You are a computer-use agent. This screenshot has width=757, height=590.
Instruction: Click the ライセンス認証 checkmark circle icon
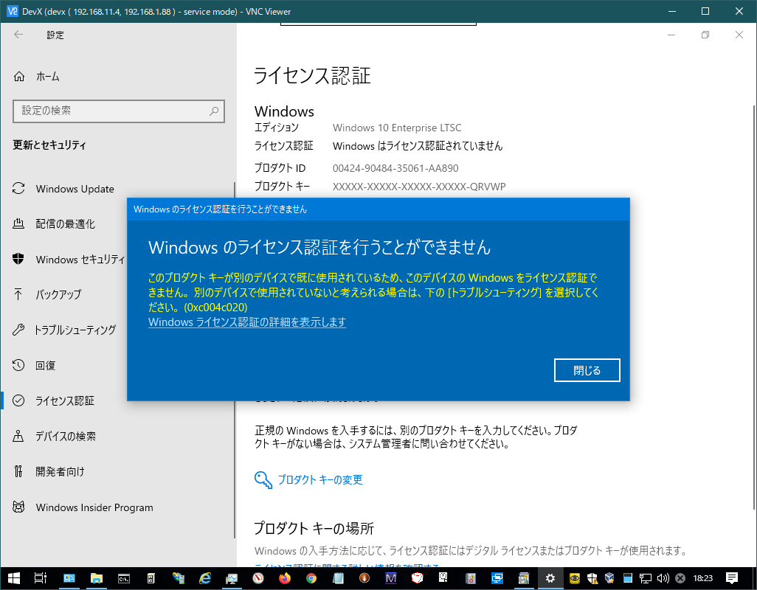[18, 400]
